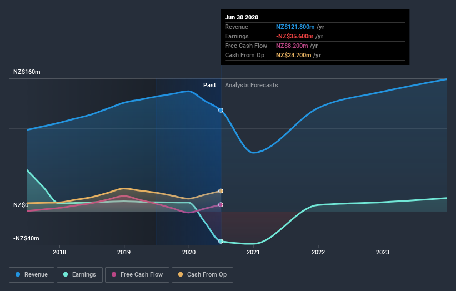Click the pink dot in Free Cash Flow legend

click(114, 274)
